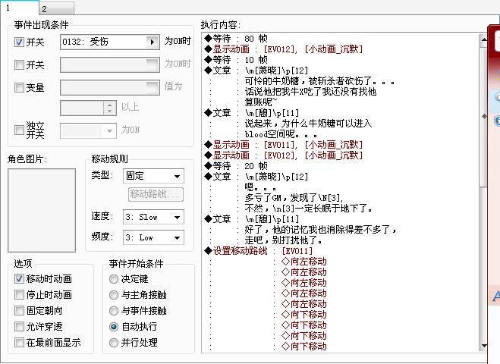The image size is (500, 364).
Task: Click the 角色图片 graphic preview box
Action: [42, 210]
